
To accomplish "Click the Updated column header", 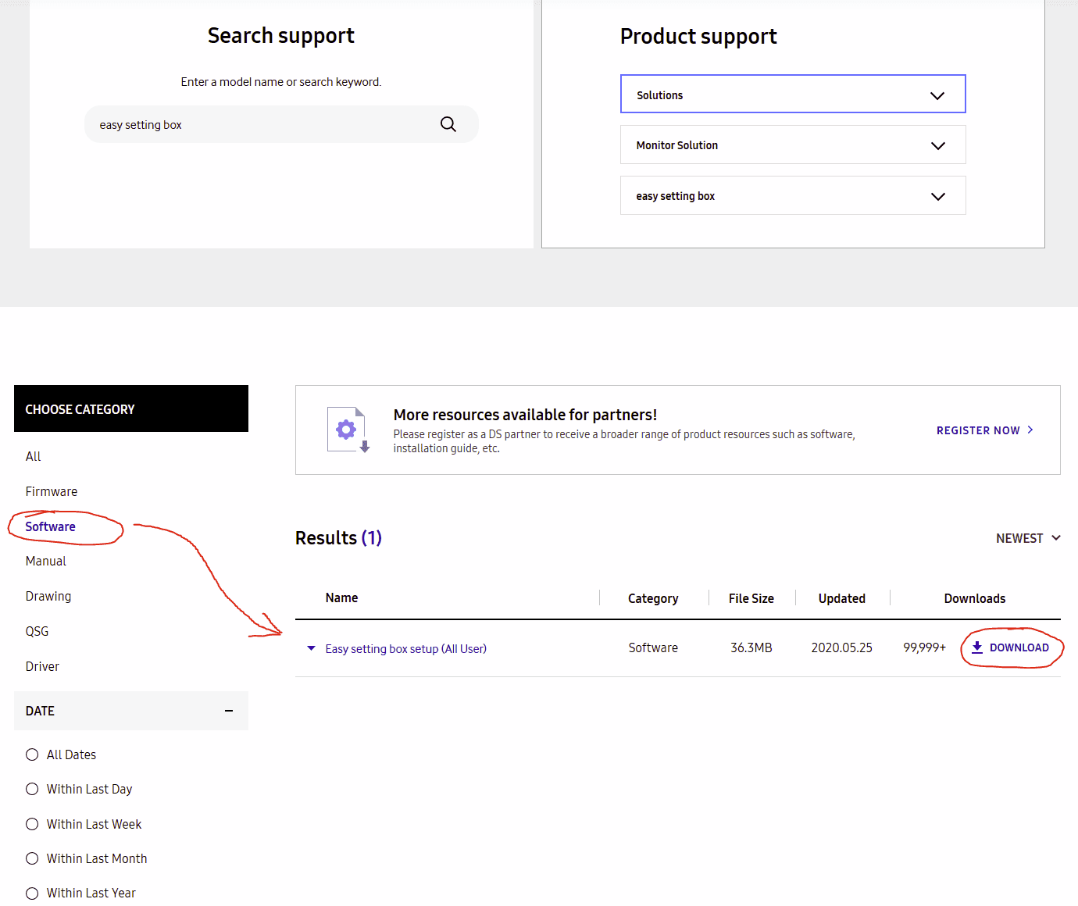I will click(x=842, y=598).
